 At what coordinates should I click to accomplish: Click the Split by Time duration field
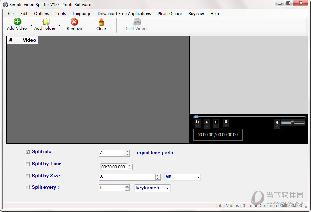click(x=114, y=167)
